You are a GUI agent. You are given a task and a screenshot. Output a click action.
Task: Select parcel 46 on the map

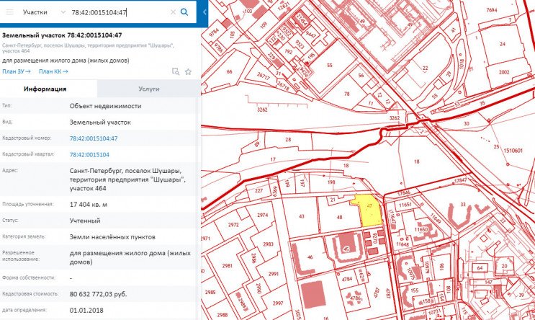click(309, 257)
